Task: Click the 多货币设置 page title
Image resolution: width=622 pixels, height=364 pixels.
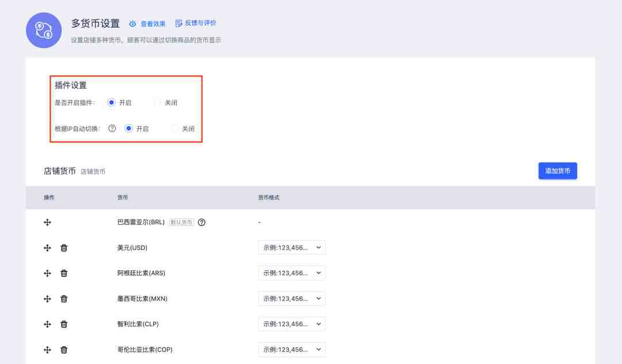Action: point(95,24)
